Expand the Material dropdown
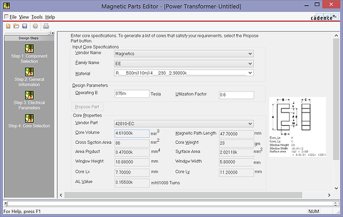This screenshot has width=343, height=217. click(x=250, y=73)
